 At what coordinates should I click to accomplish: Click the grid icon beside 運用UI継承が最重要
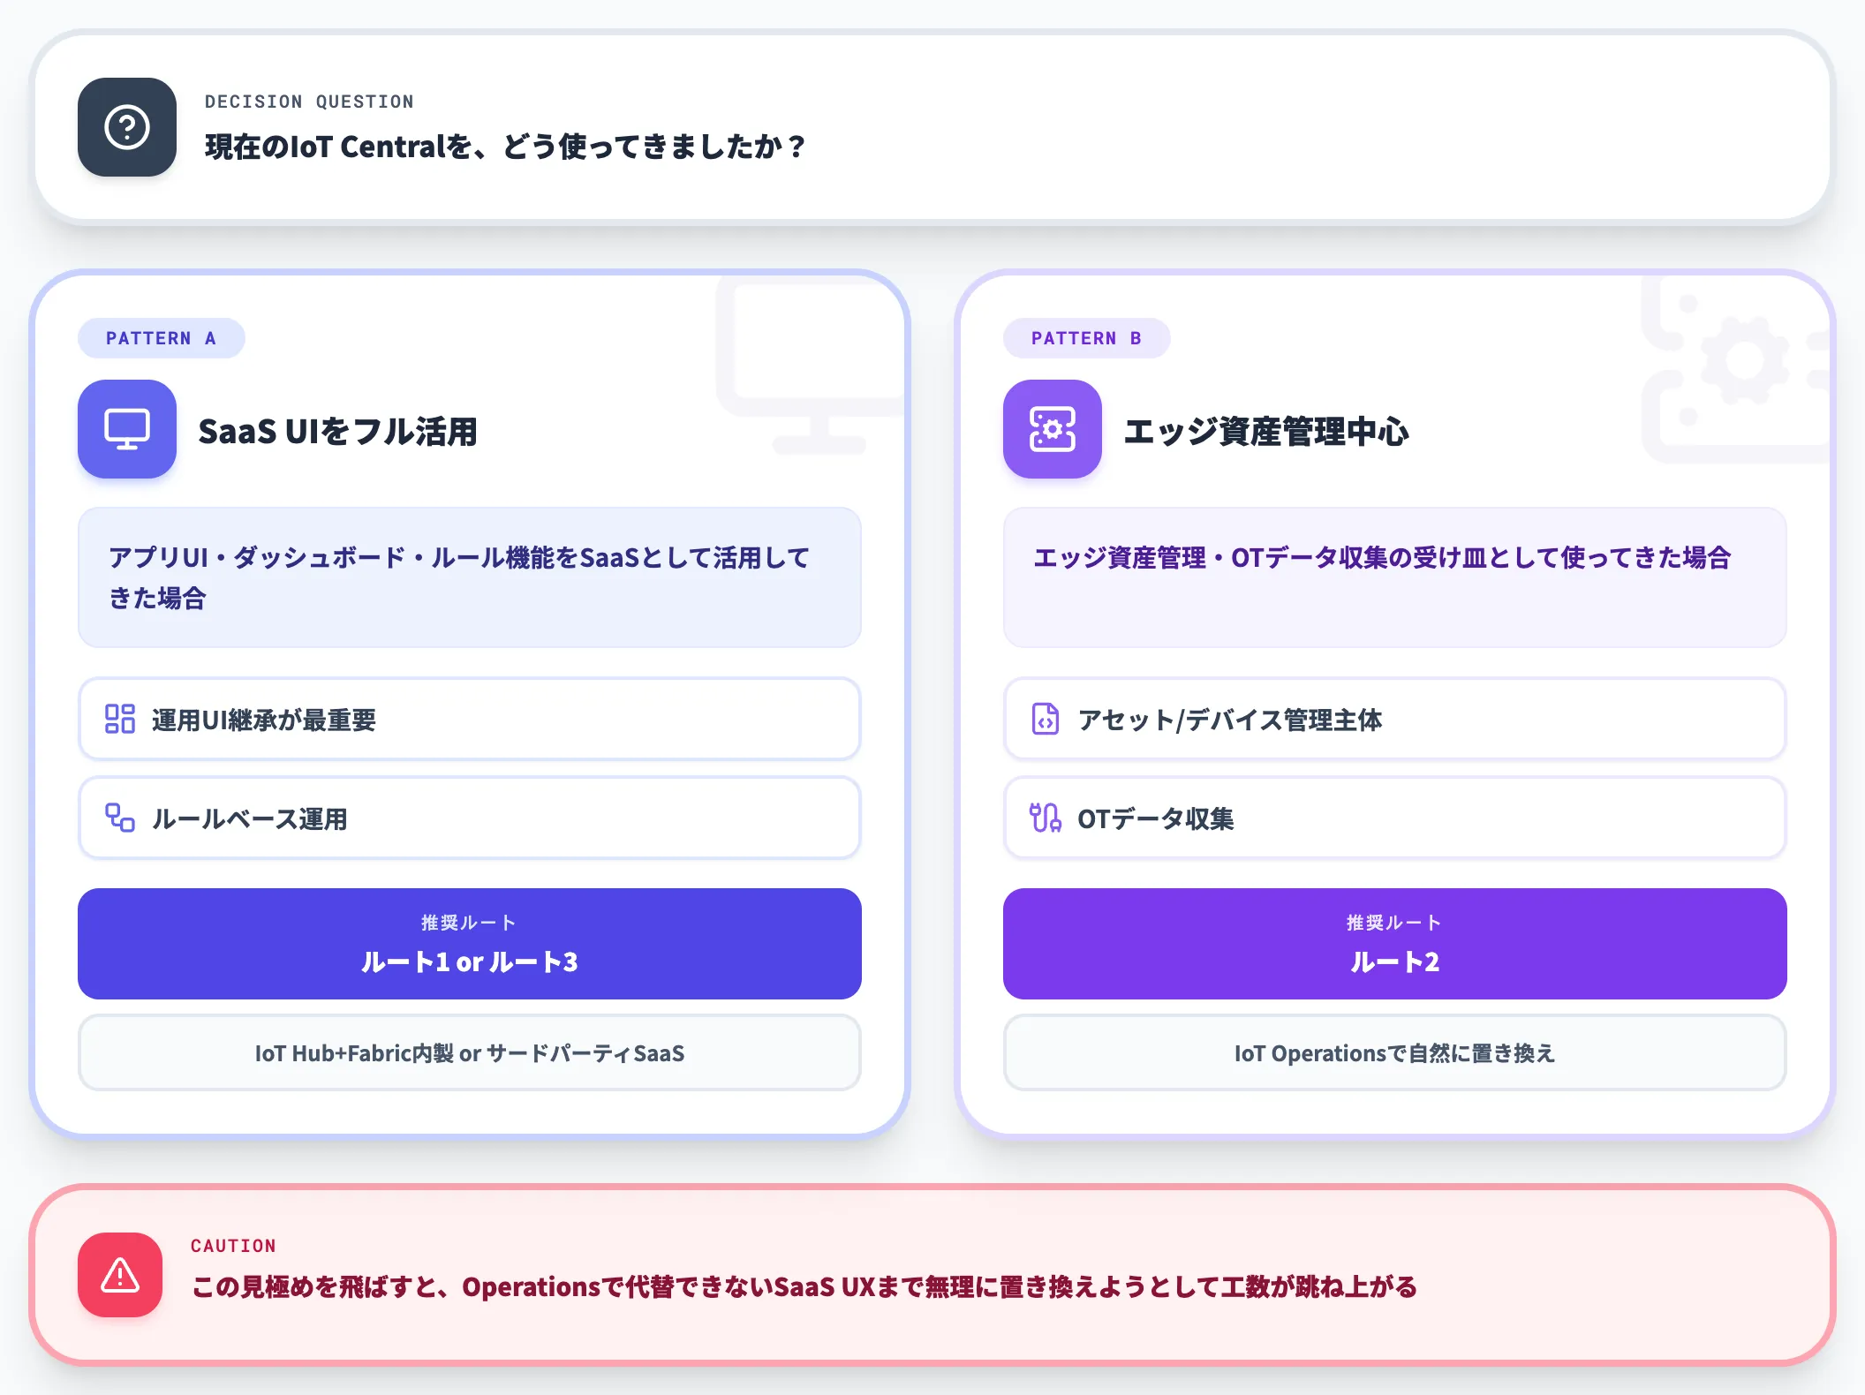120,719
